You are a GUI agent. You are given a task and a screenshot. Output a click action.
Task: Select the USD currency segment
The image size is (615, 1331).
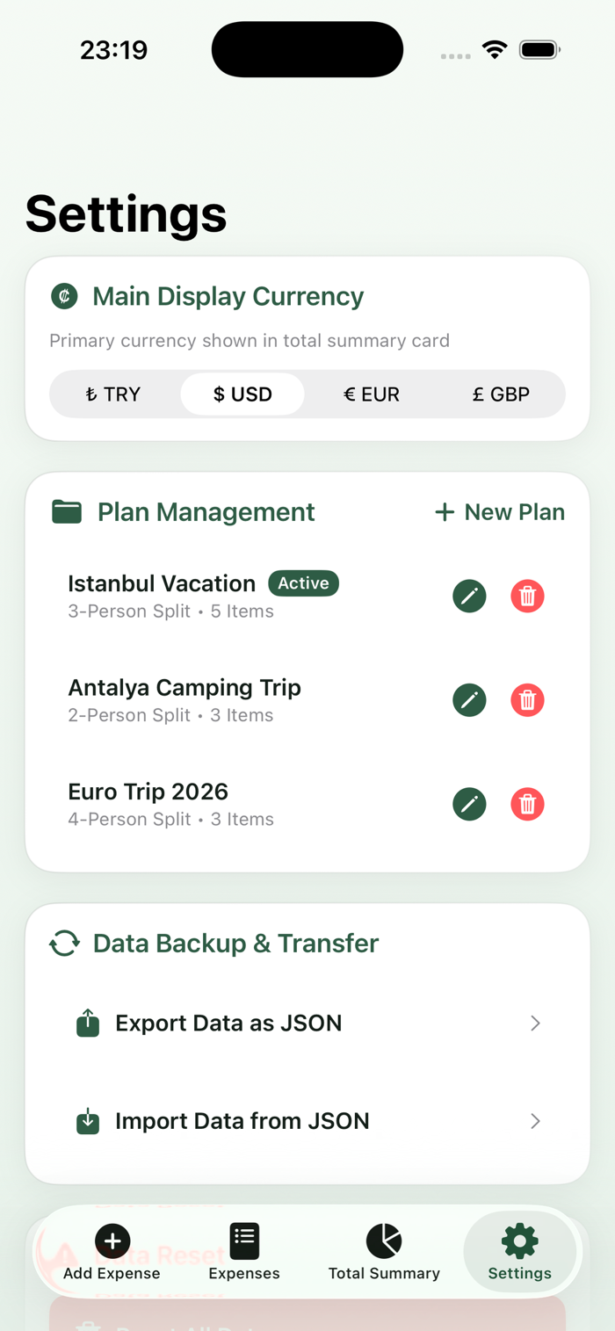[242, 394]
